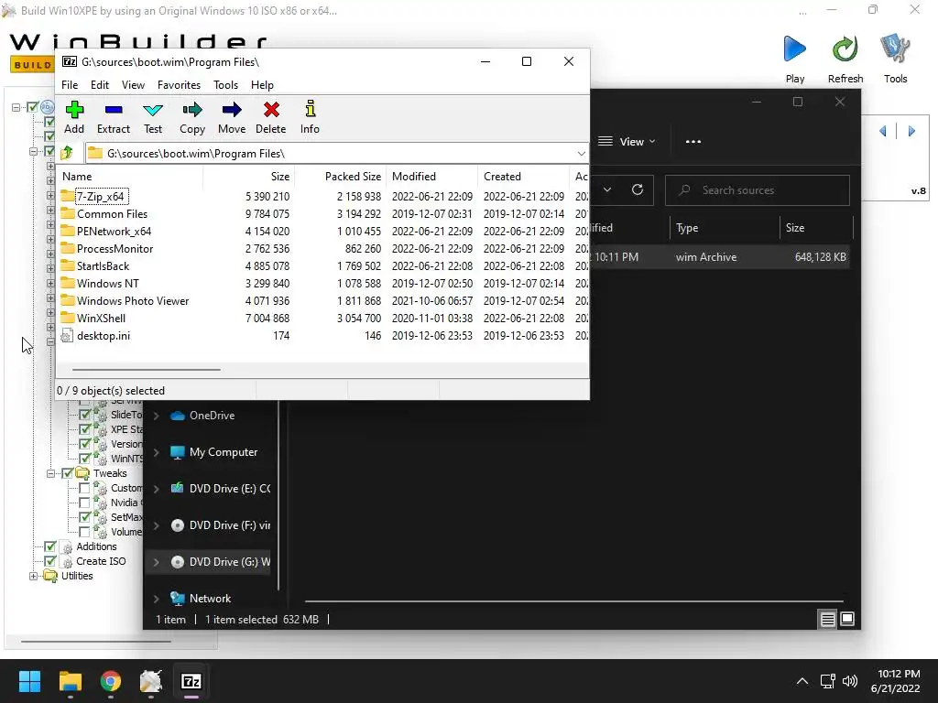Open WinBuilder Tools icon

(895, 59)
